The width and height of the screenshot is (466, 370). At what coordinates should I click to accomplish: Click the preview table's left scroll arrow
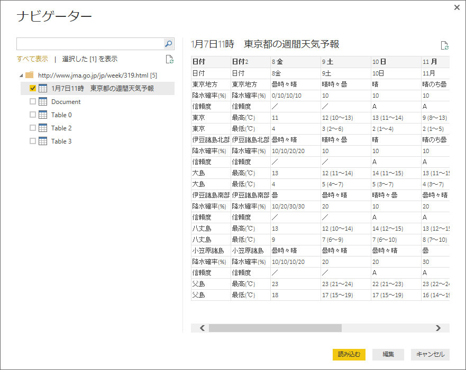[x=203, y=328]
